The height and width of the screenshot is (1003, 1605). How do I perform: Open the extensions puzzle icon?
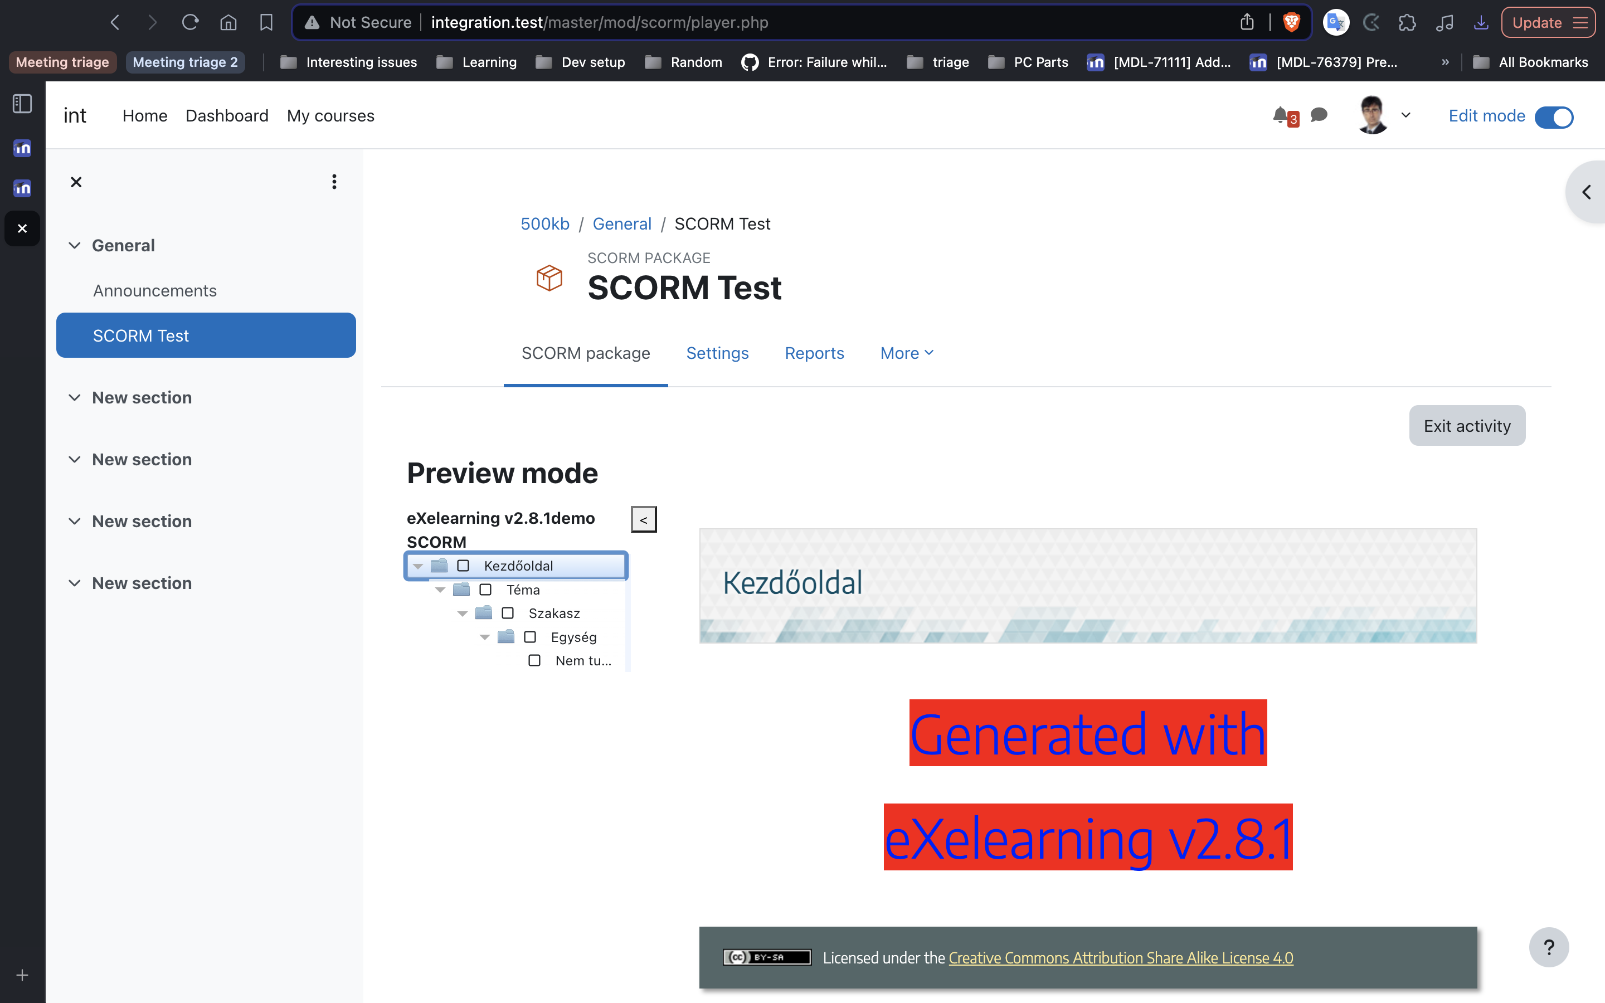(1407, 22)
